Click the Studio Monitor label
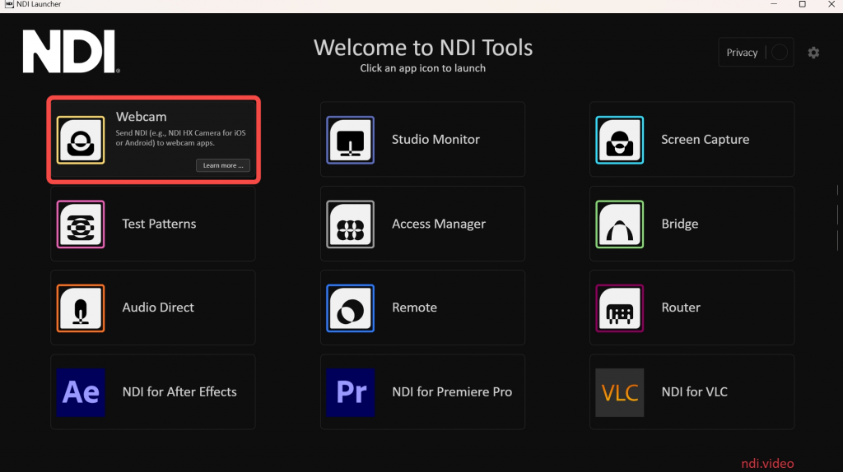The width and height of the screenshot is (843, 472). [435, 140]
